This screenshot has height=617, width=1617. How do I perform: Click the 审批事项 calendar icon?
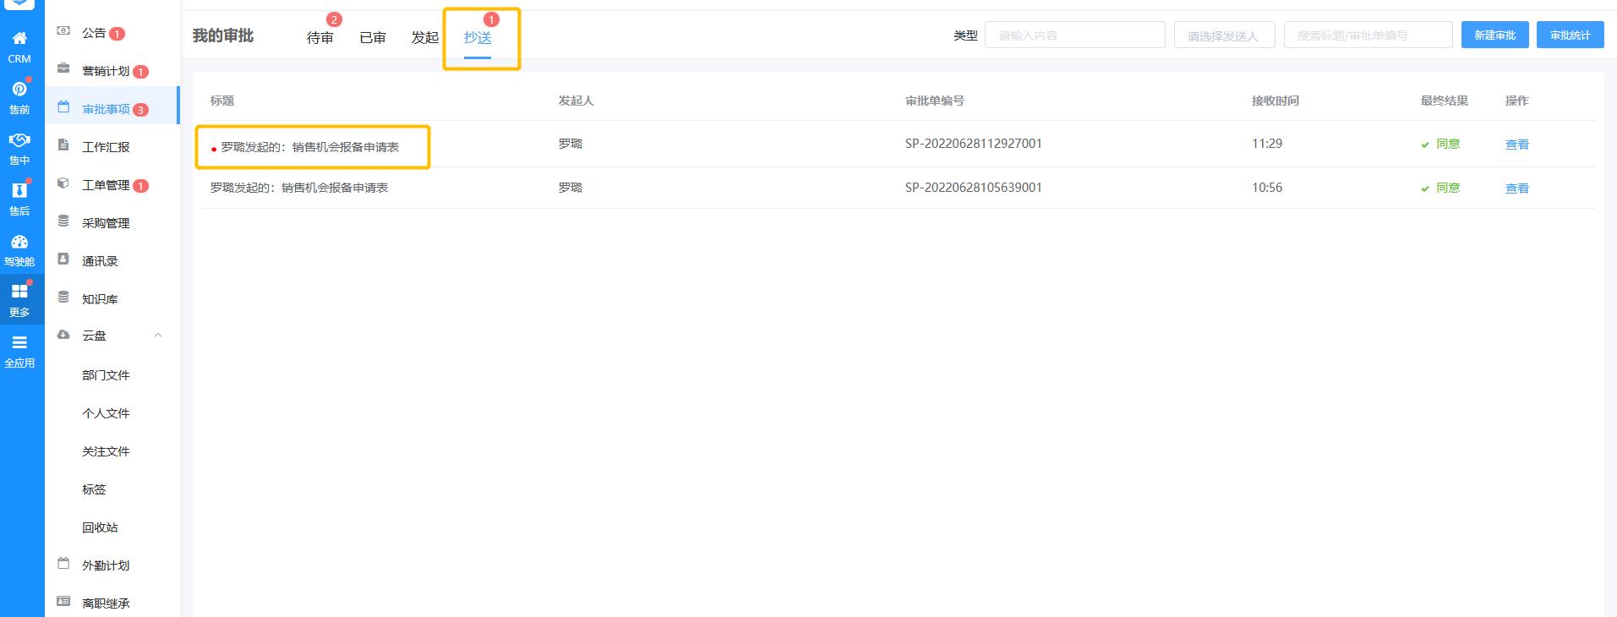[x=63, y=107]
